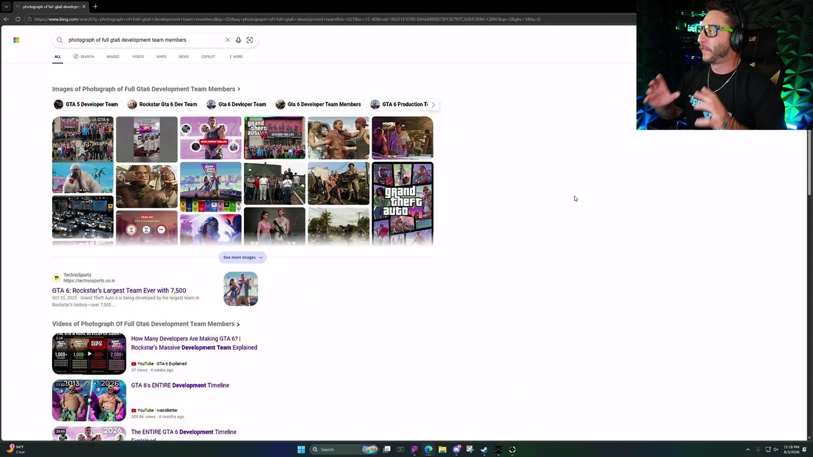Click the page vertical scrollbar
Viewport: 813px width, 457px height.
tap(809, 162)
